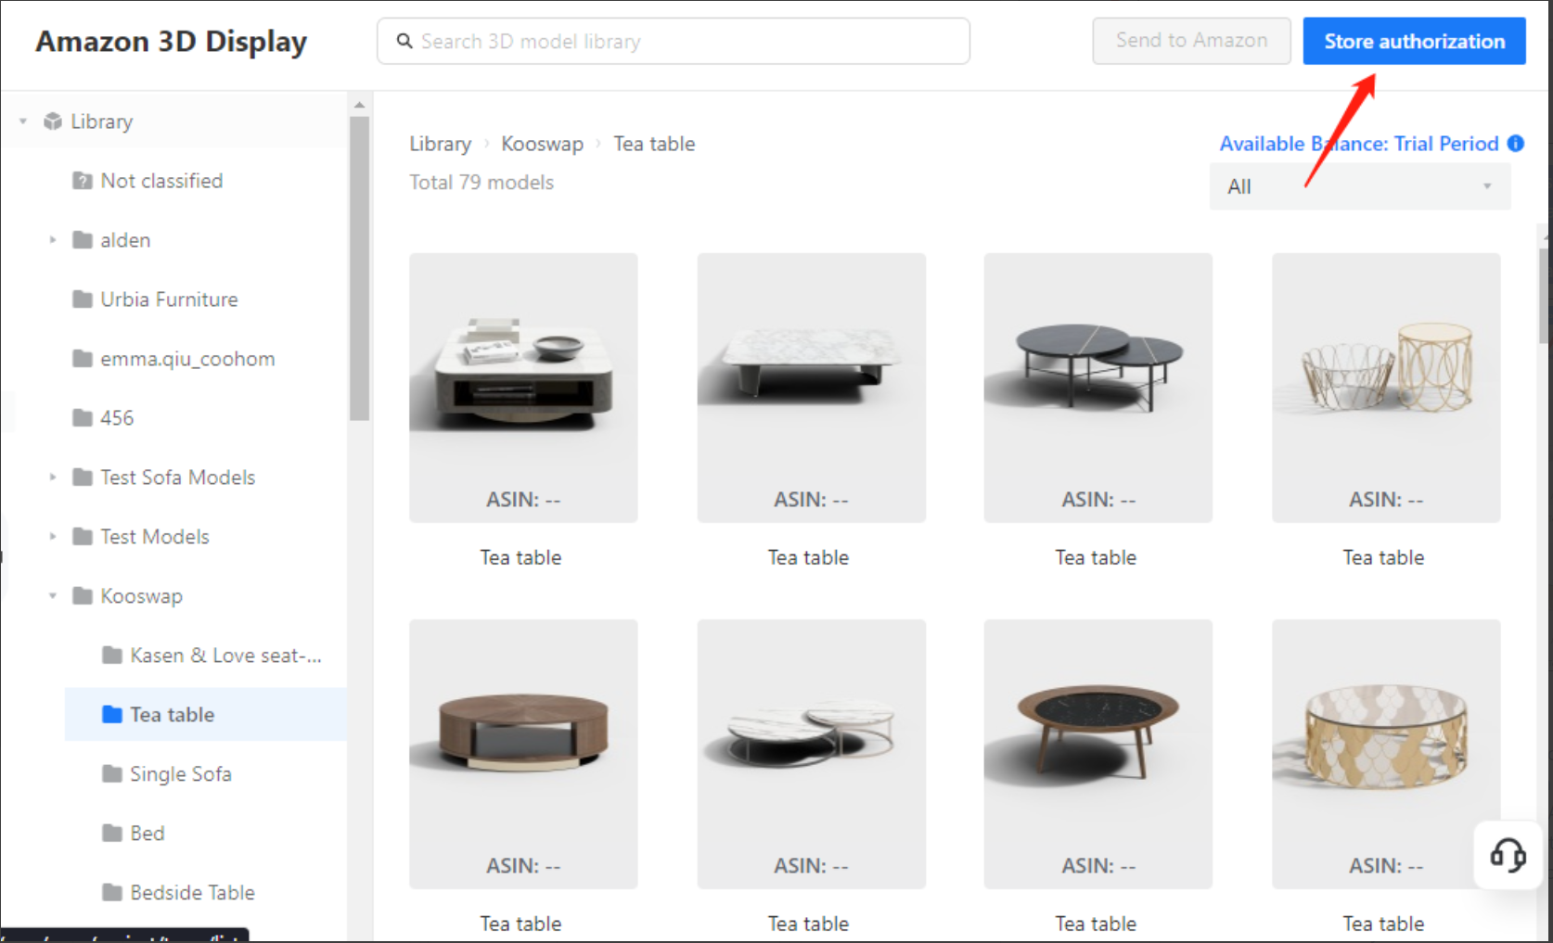
Task: Click the search magnifier icon
Action: coord(404,42)
